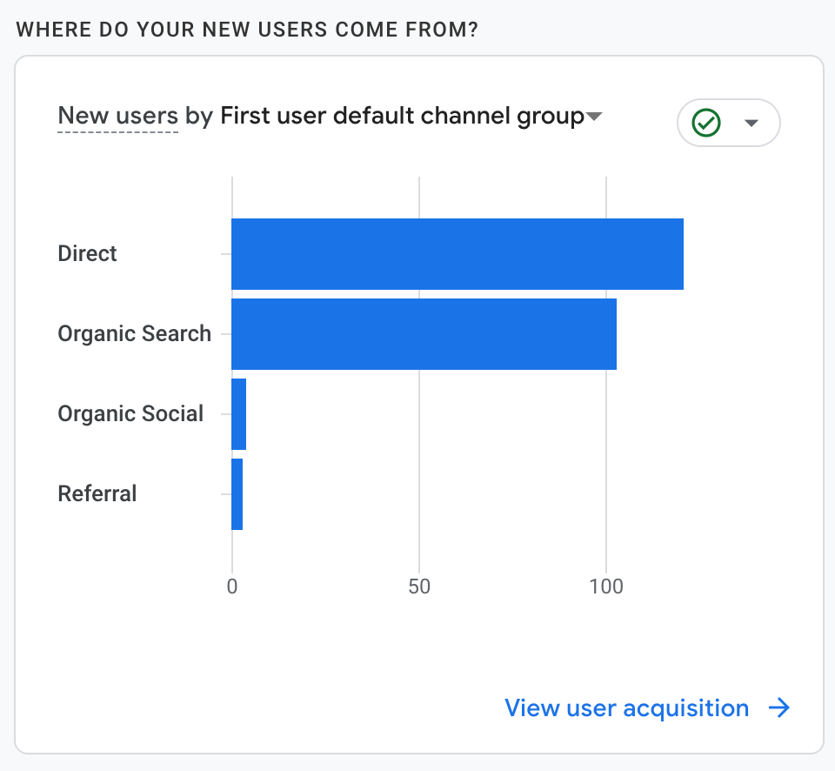This screenshot has width=835, height=771.
Task: Click the word "by" in the card title
Action: point(199,116)
